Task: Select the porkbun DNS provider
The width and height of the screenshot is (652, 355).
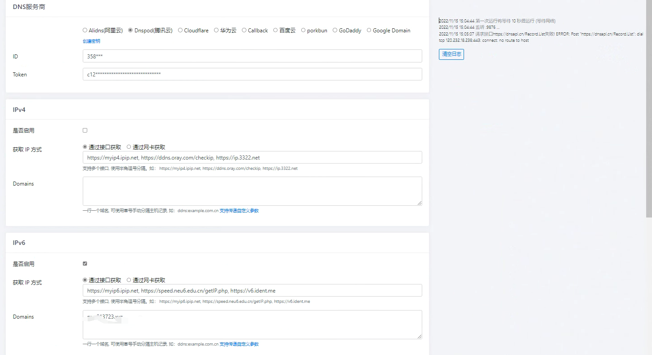Action: tap(304, 30)
